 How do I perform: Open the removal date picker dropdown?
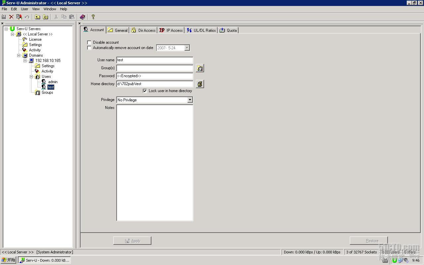(187, 48)
